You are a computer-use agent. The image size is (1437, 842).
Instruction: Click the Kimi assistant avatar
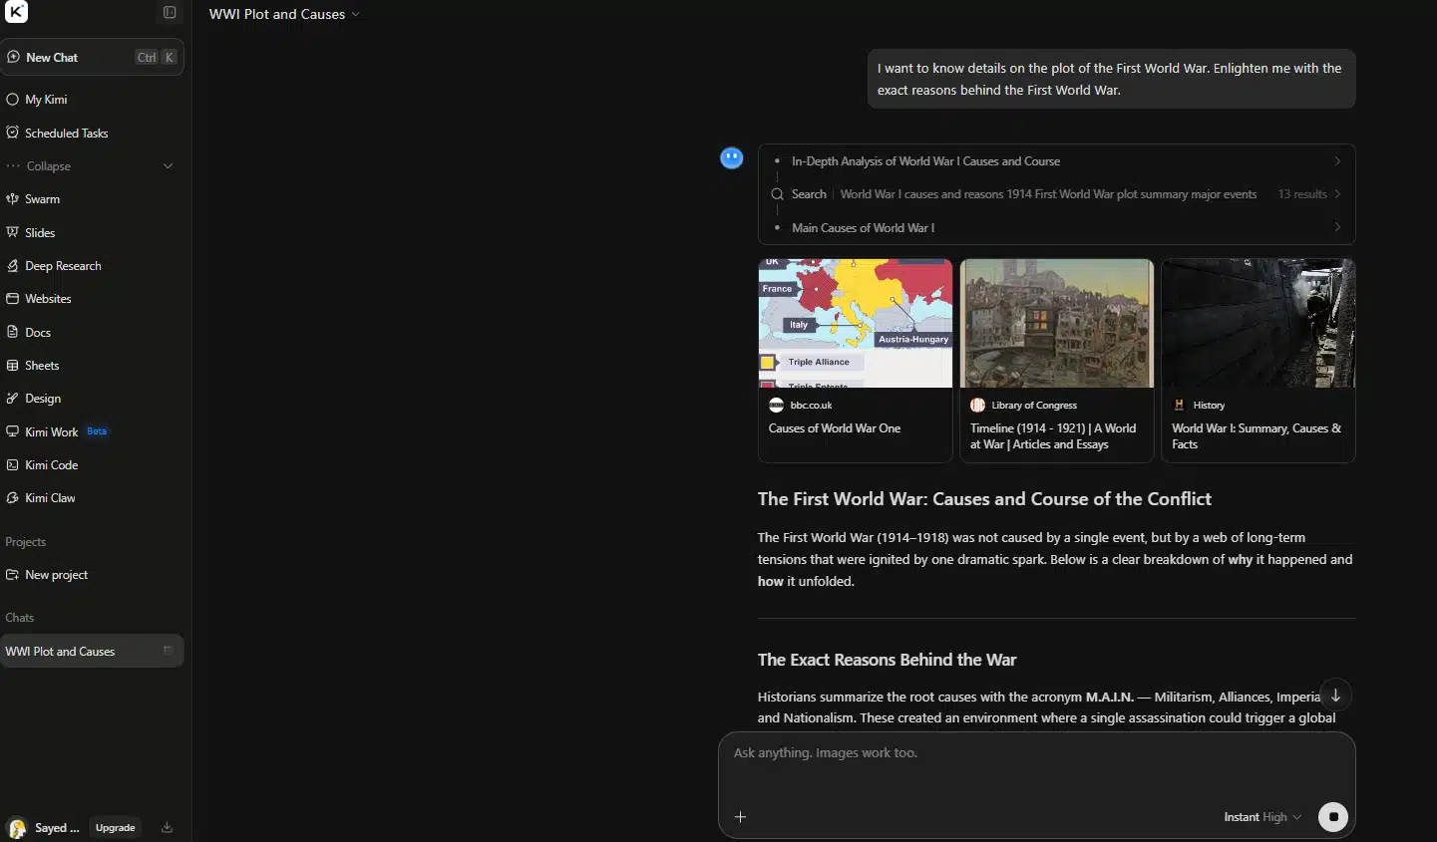[x=732, y=157]
